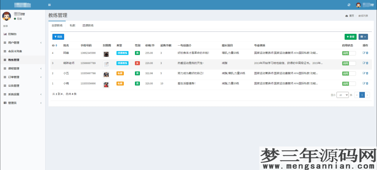The height and width of the screenshot is (170, 377).
Task: Switch to 私教 tab
Action: pyautogui.click(x=73, y=25)
